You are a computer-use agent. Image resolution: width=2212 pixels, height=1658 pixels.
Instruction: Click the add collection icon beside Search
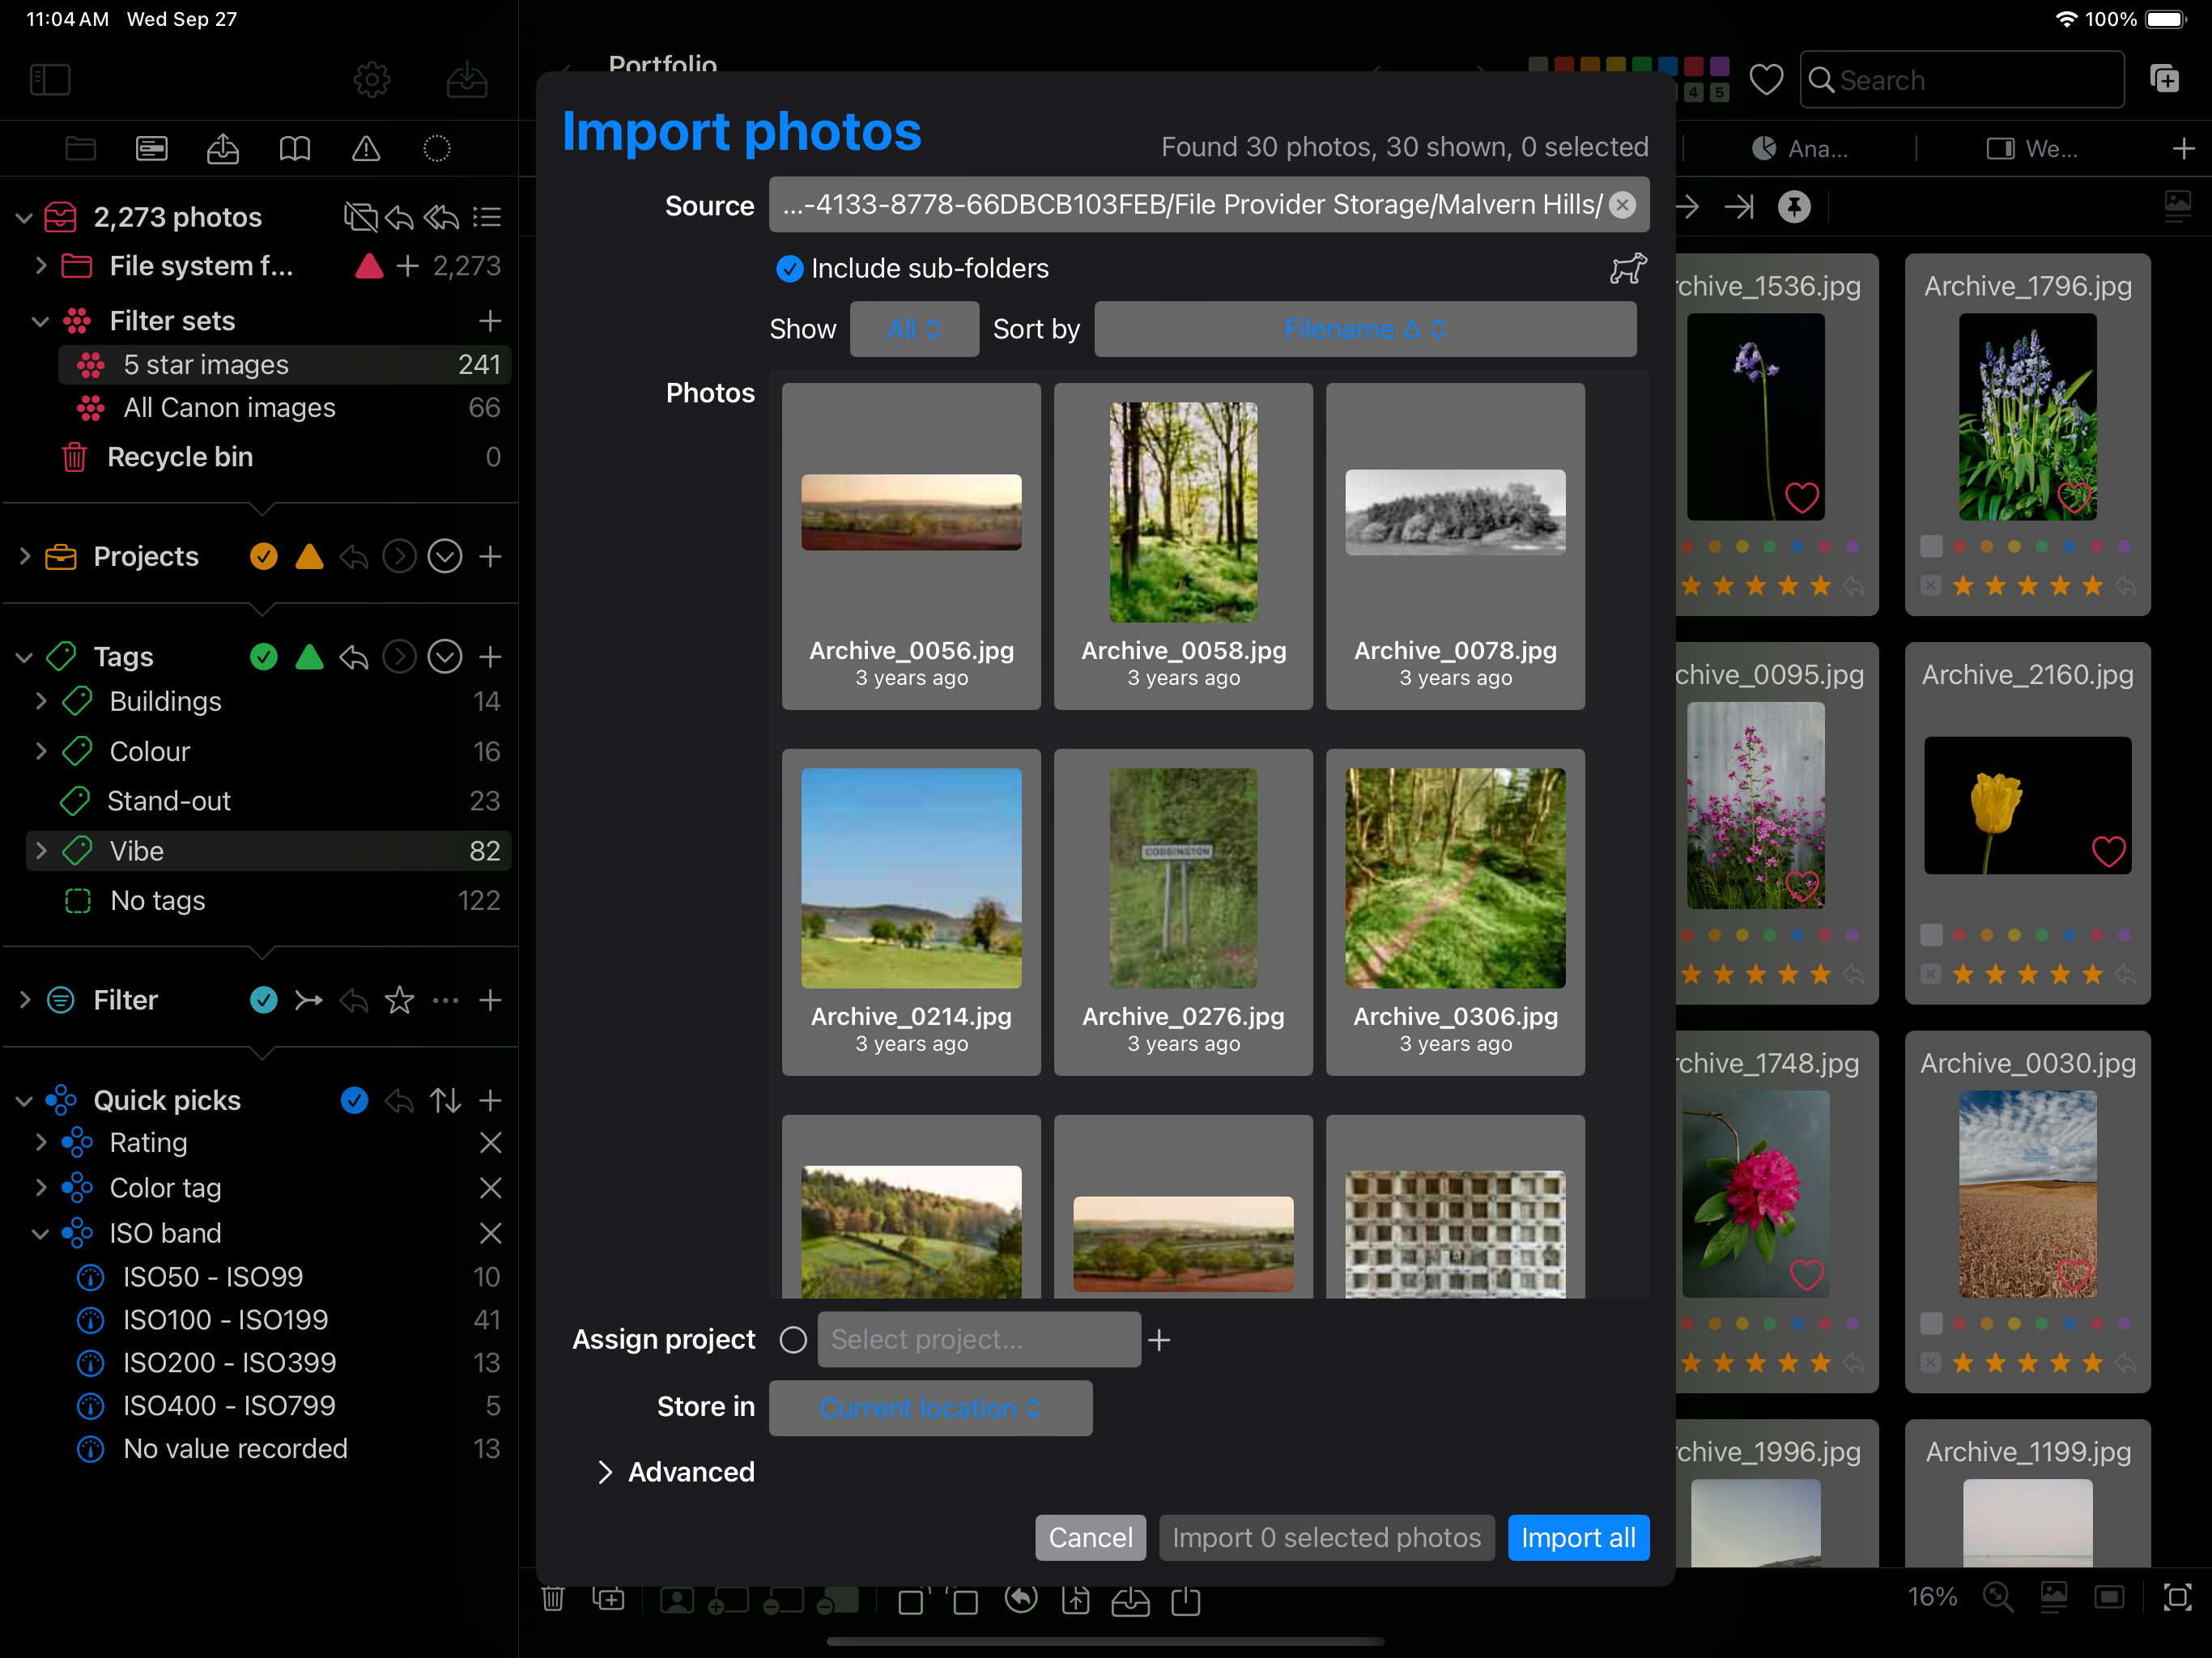(x=2165, y=79)
